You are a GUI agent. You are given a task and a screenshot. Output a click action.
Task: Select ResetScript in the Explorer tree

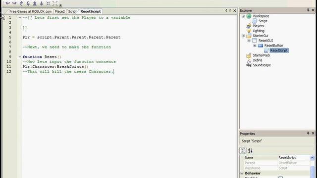point(279,50)
